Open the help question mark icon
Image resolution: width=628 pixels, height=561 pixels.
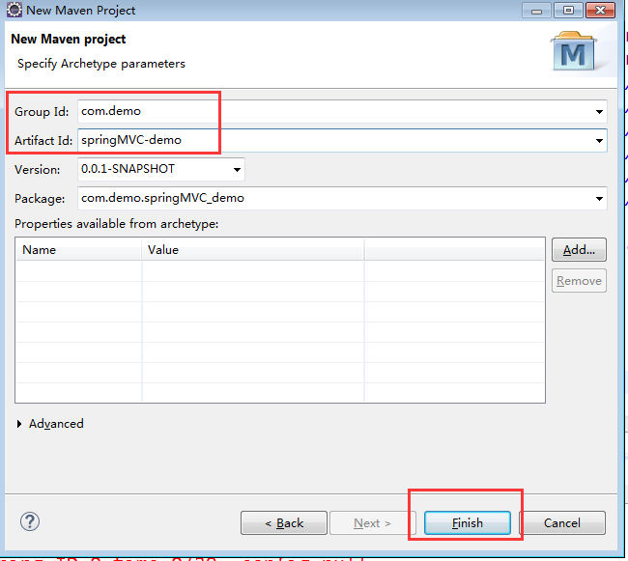coord(30,521)
